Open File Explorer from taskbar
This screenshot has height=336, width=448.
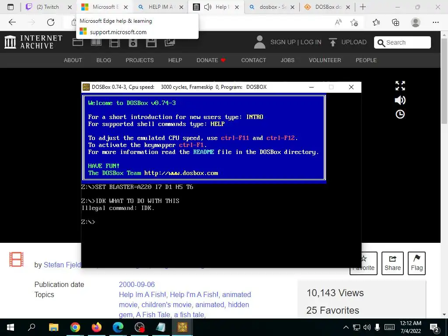tap(53, 327)
